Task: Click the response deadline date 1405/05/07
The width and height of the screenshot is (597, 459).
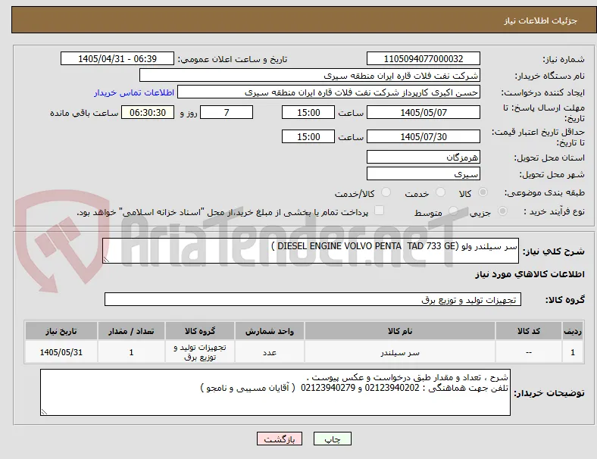Action: pyautogui.click(x=424, y=112)
